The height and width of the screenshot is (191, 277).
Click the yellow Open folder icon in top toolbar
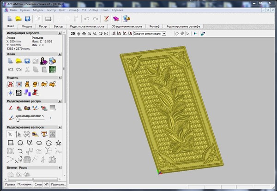(x=18, y=19)
